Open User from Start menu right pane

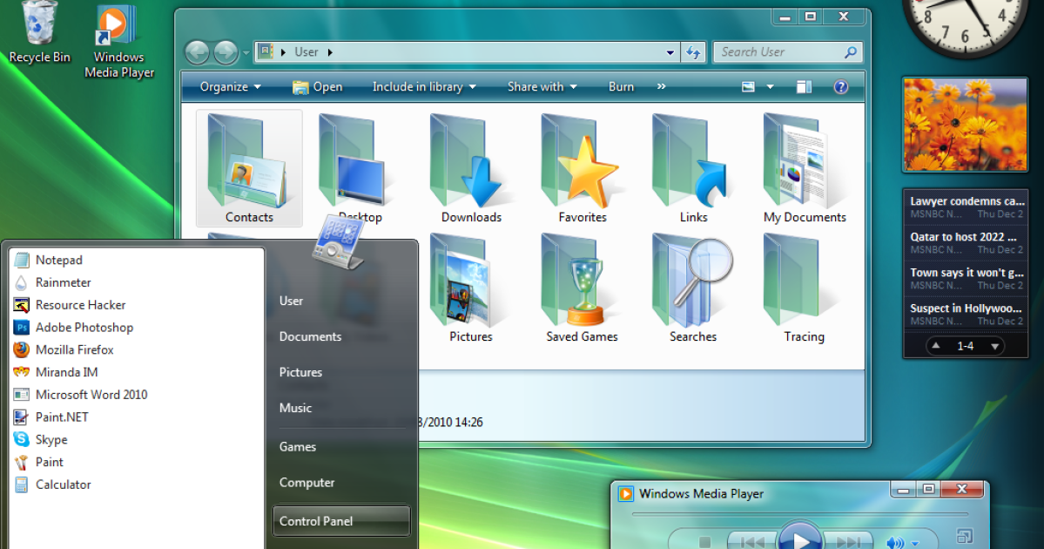coord(291,301)
